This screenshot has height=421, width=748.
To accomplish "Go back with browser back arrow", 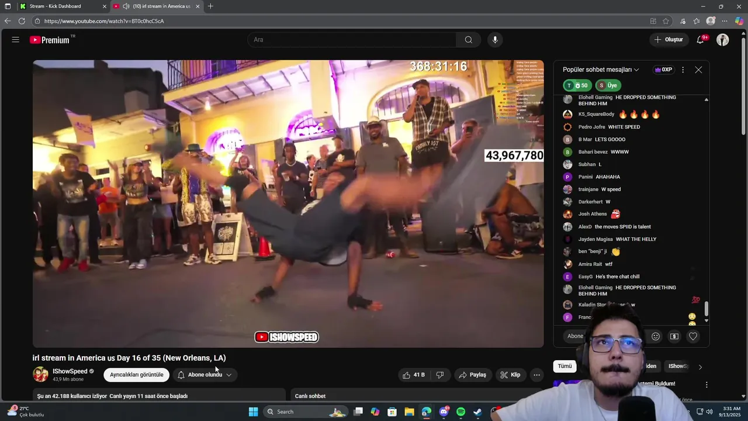I will click(8, 21).
